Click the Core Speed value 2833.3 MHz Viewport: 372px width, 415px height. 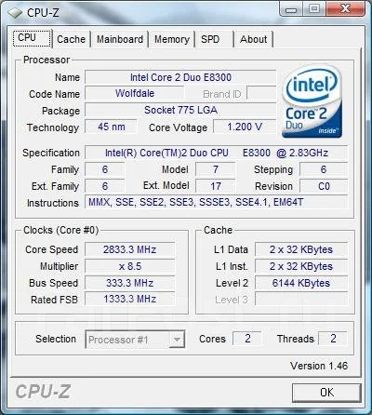point(130,249)
